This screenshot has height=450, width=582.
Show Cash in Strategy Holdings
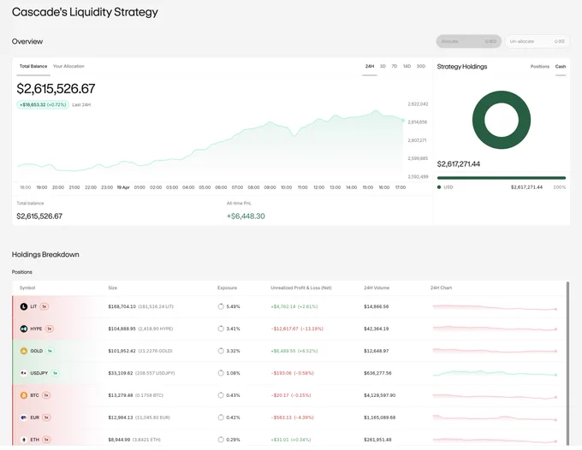561,67
